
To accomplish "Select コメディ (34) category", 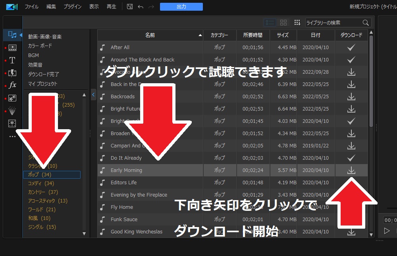I will pos(41,183).
